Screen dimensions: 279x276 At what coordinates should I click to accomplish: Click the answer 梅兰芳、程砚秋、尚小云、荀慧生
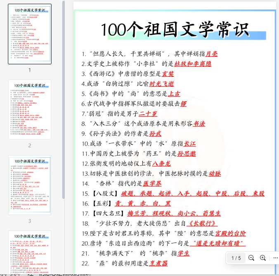click(174, 213)
